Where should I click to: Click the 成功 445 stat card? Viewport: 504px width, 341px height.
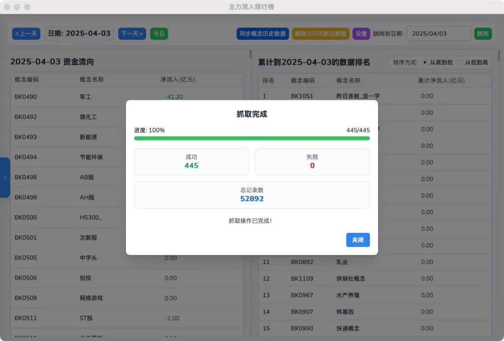[x=191, y=162]
